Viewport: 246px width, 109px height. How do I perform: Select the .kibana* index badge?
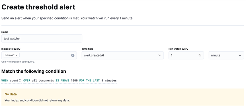click(9, 55)
